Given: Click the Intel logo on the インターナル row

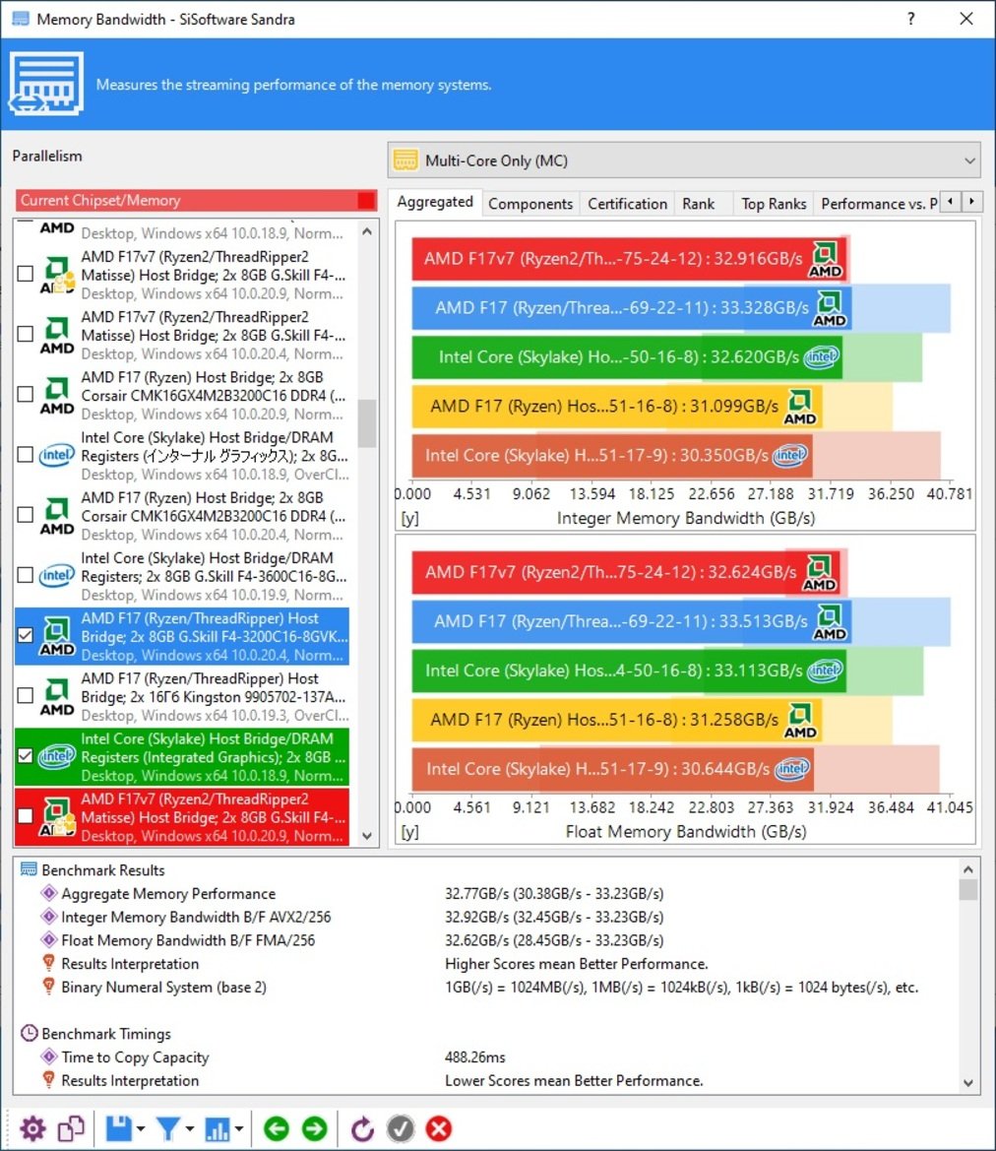Looking at the screenshot, I should click(56, 455).
